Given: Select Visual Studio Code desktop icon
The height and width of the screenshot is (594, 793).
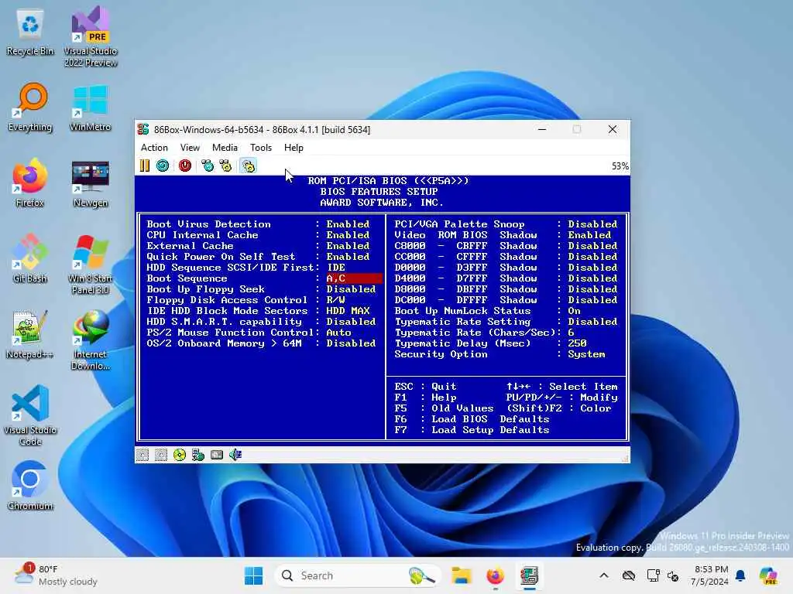Looking at the screenshot, I should click(x=30, y=415).
